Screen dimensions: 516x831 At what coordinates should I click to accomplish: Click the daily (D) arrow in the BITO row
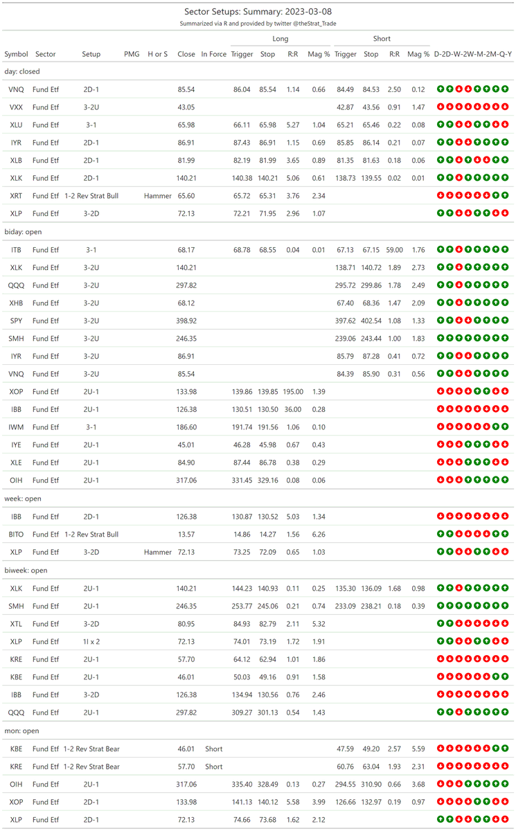click(441, 534)
